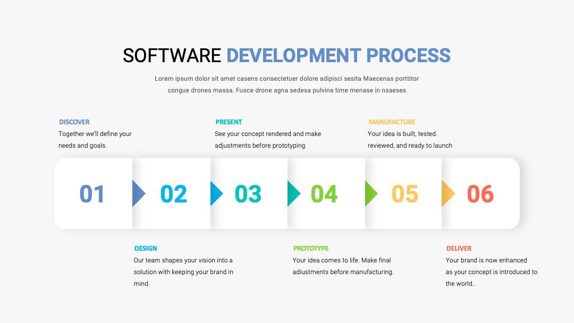This screenshot has width=574, height=323.
Task: Select the number 03 step
Action: coord(248,194)
